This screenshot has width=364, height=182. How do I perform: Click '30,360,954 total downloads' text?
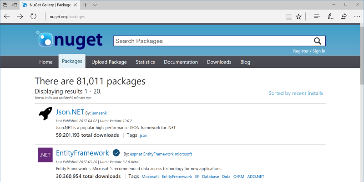pyautogui.click(x=88, y=176)
